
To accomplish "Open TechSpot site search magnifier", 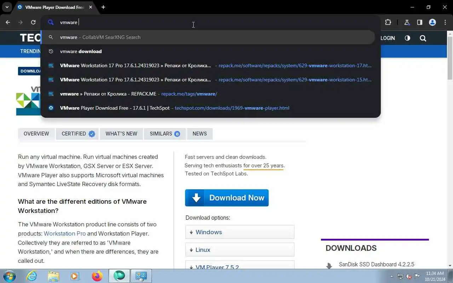I will [423, 38].
